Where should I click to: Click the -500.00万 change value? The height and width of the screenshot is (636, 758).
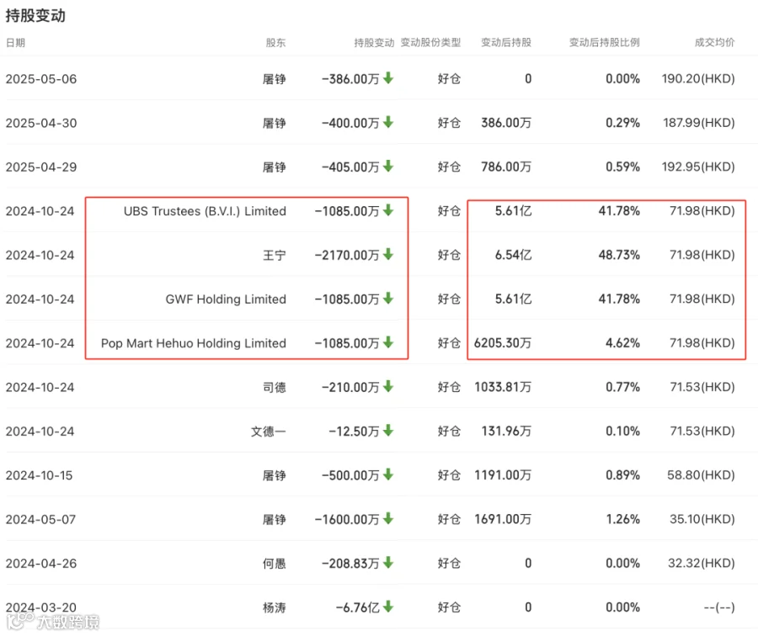(x=350, y=475)
